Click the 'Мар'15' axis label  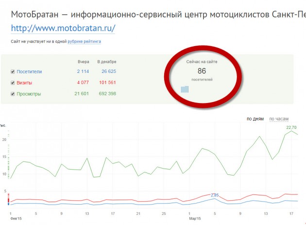click(x=194, y=219)
